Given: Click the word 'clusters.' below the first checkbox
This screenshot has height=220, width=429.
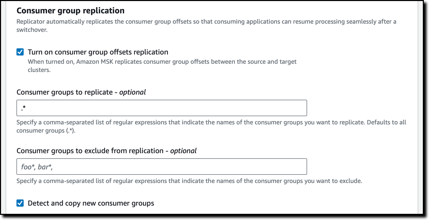Looking at the screenshot, I should coord(39,70).
